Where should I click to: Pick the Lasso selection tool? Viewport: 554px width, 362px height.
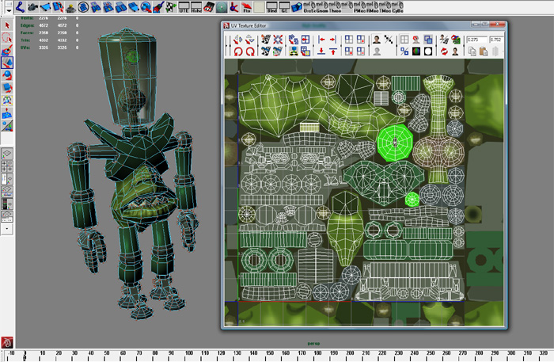(x=7, y=38)
